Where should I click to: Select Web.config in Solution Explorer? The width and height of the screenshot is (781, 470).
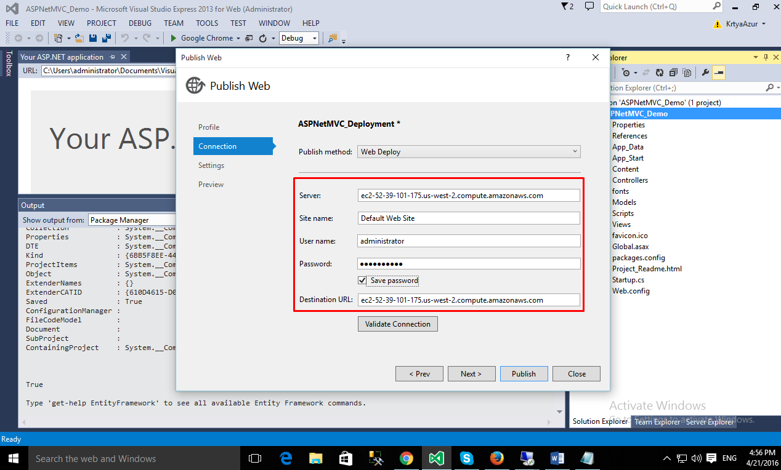(x=631, y=291)
